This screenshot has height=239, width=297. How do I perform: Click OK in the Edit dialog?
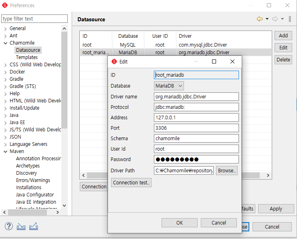click(180, 223)
